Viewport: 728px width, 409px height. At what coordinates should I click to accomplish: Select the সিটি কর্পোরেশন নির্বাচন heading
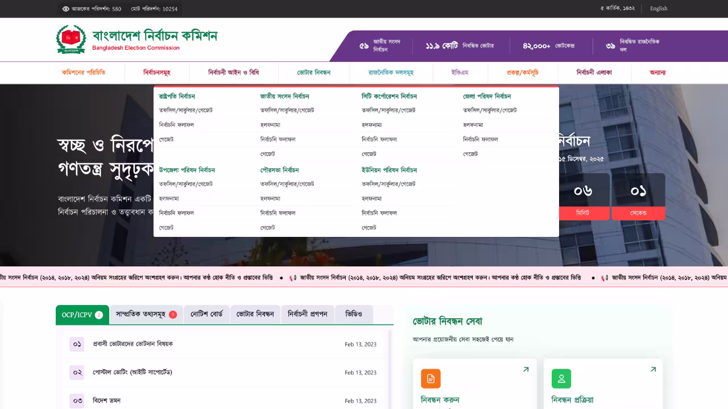click(x=389, y=97)
